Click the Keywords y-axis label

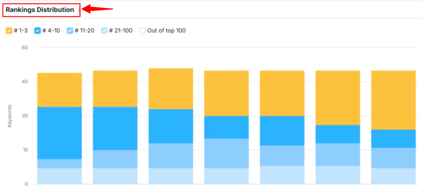click(x=10, y=115)
